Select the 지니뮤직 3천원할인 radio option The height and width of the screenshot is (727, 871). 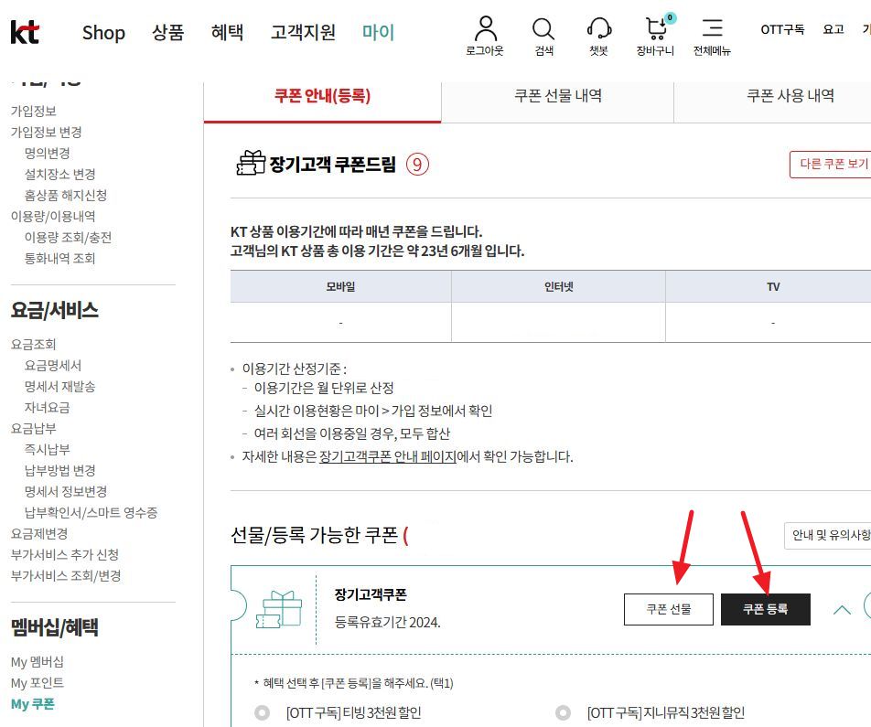[x=563, y=712]
